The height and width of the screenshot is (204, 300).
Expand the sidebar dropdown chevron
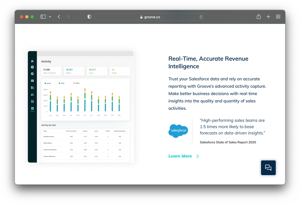point(50,17)
